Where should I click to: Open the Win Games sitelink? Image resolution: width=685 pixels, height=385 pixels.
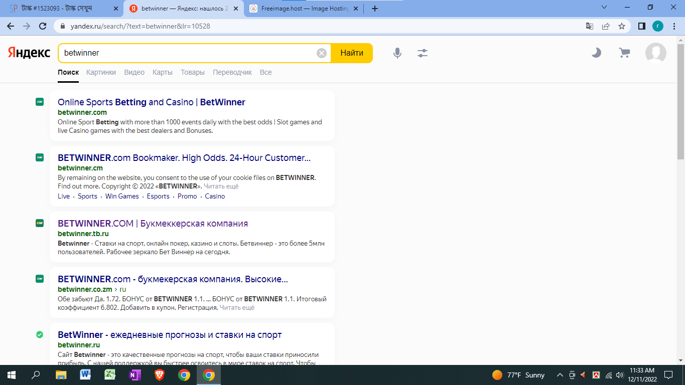(x=122, y=196)
